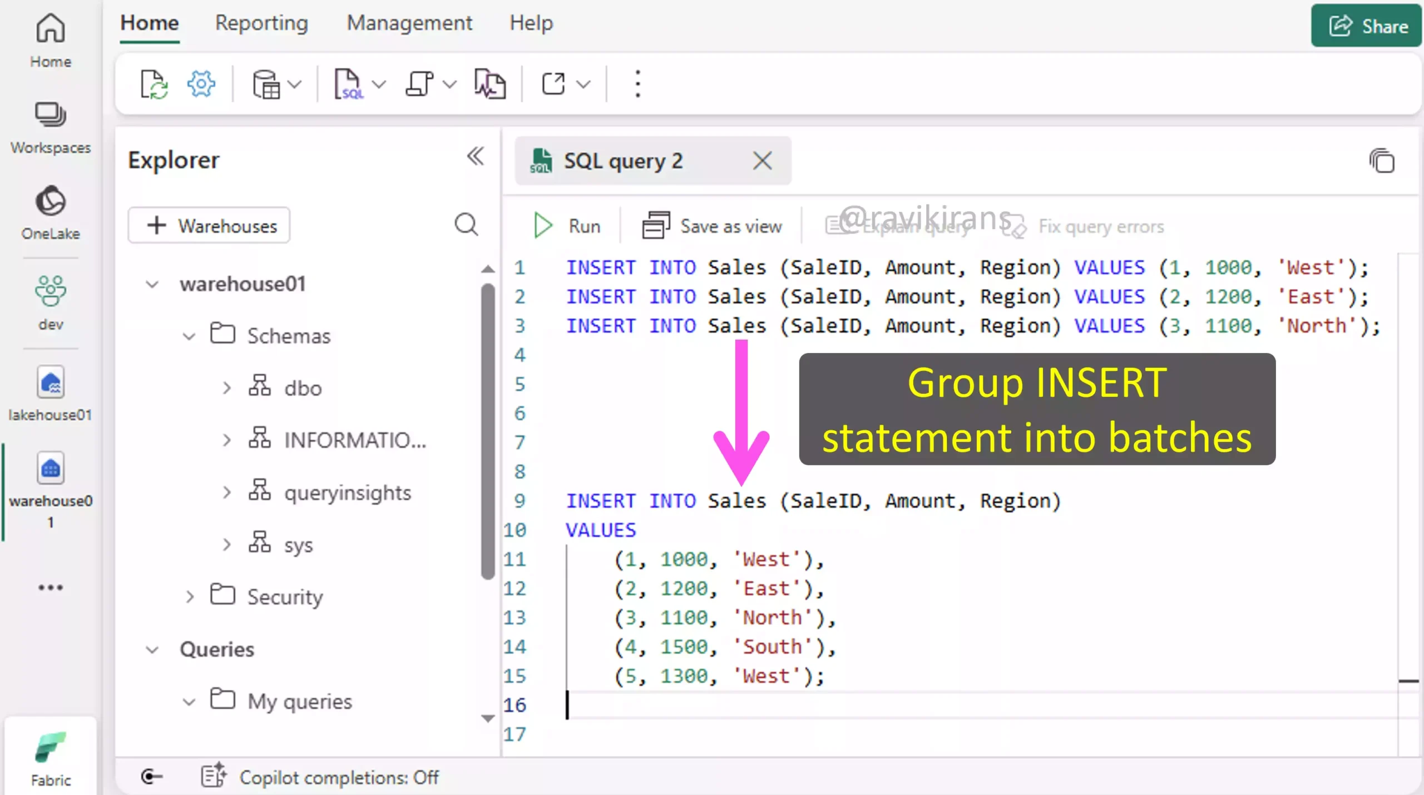Click the new visual query icon

pyautogui.click(x=419, y=85)
